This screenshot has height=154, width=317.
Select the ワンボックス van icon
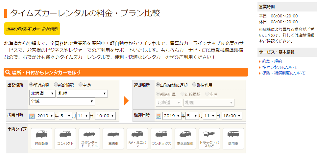point(161,138)
